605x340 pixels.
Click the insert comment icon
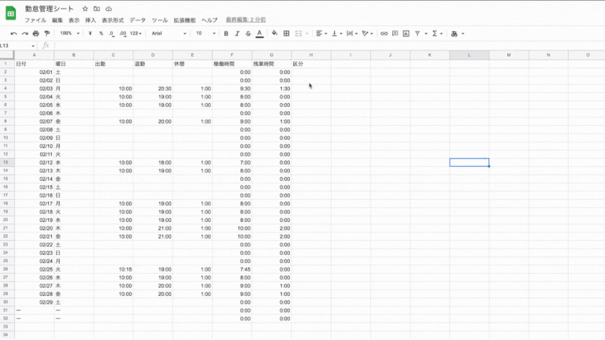click(x=395, y=34)
